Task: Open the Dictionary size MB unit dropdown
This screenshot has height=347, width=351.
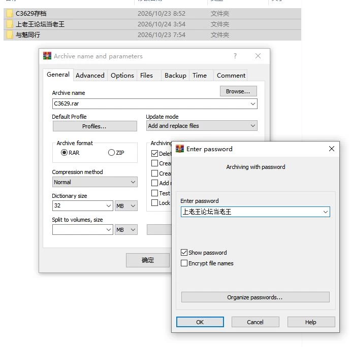Action: click(x=126, y=205)
